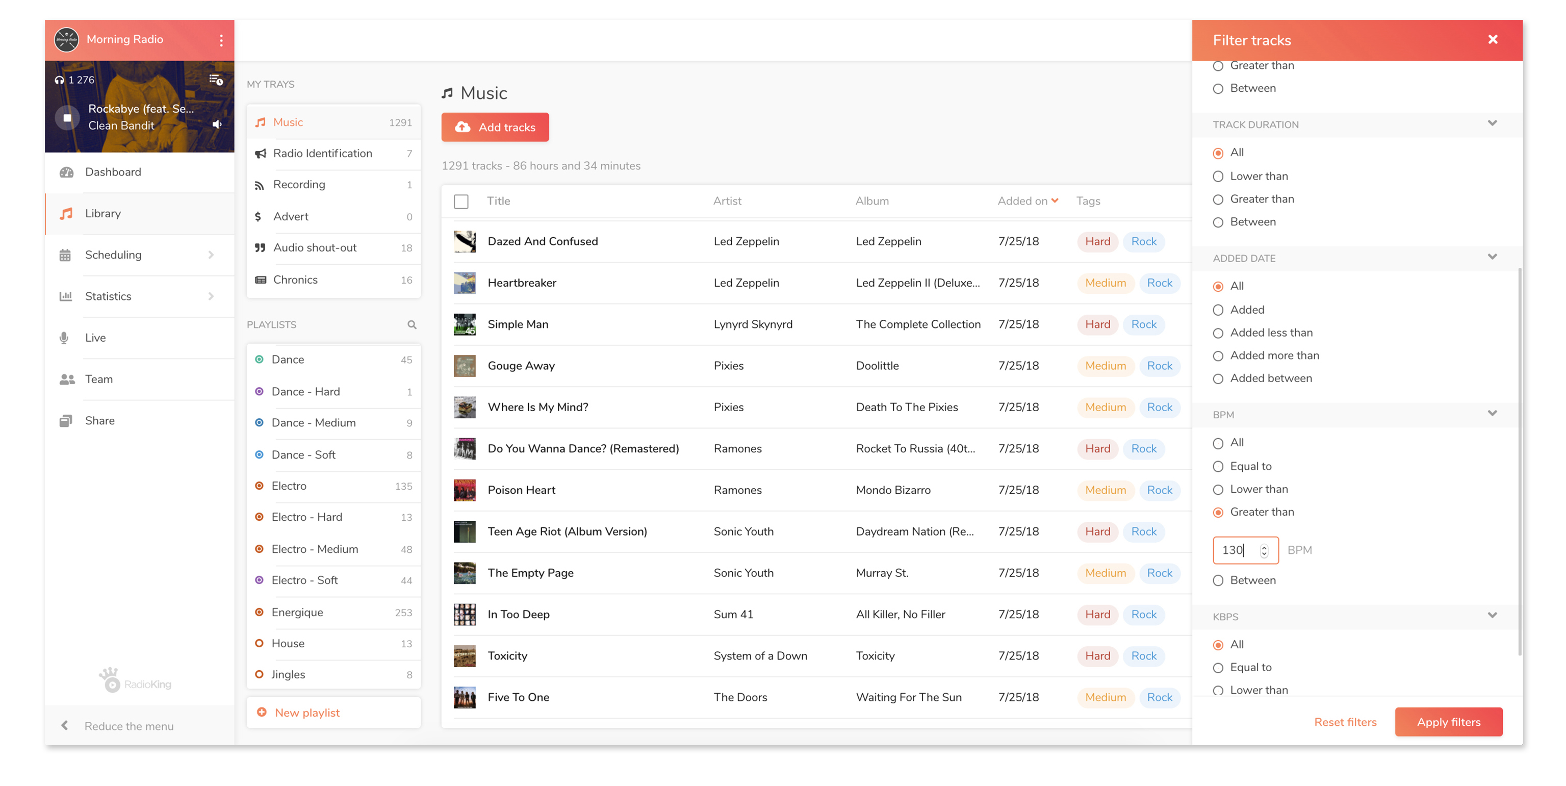This screenshot has width=1566, height=786.
Task: Open the queue schedule icon in player
Action: coord(216,80)
